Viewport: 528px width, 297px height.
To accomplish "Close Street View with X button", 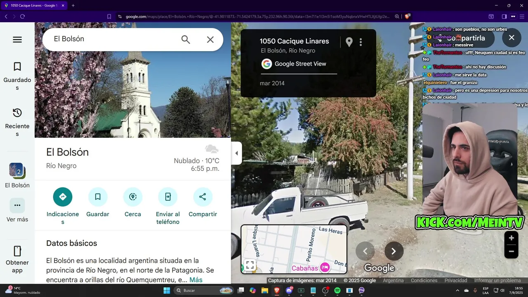I will pyautogui.click(x=511, y=38).
